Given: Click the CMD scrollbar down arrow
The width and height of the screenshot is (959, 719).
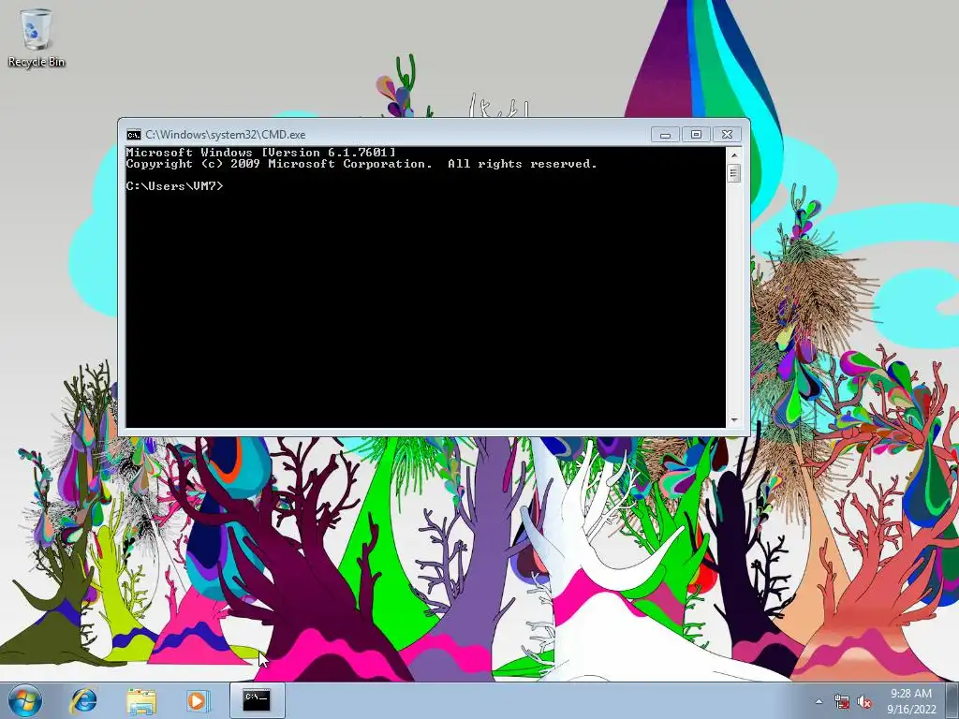Looking at the screenshot, I should (734, 420).
